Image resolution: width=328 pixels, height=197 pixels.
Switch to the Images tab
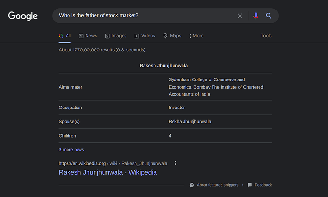click(x=116, y=36)
